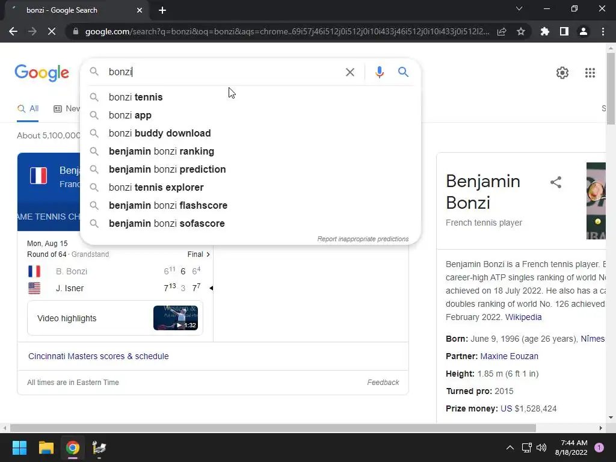Select the bonzi buddy download suggestion
This screenshot has height=462, width=616.
tap(250, 133)
